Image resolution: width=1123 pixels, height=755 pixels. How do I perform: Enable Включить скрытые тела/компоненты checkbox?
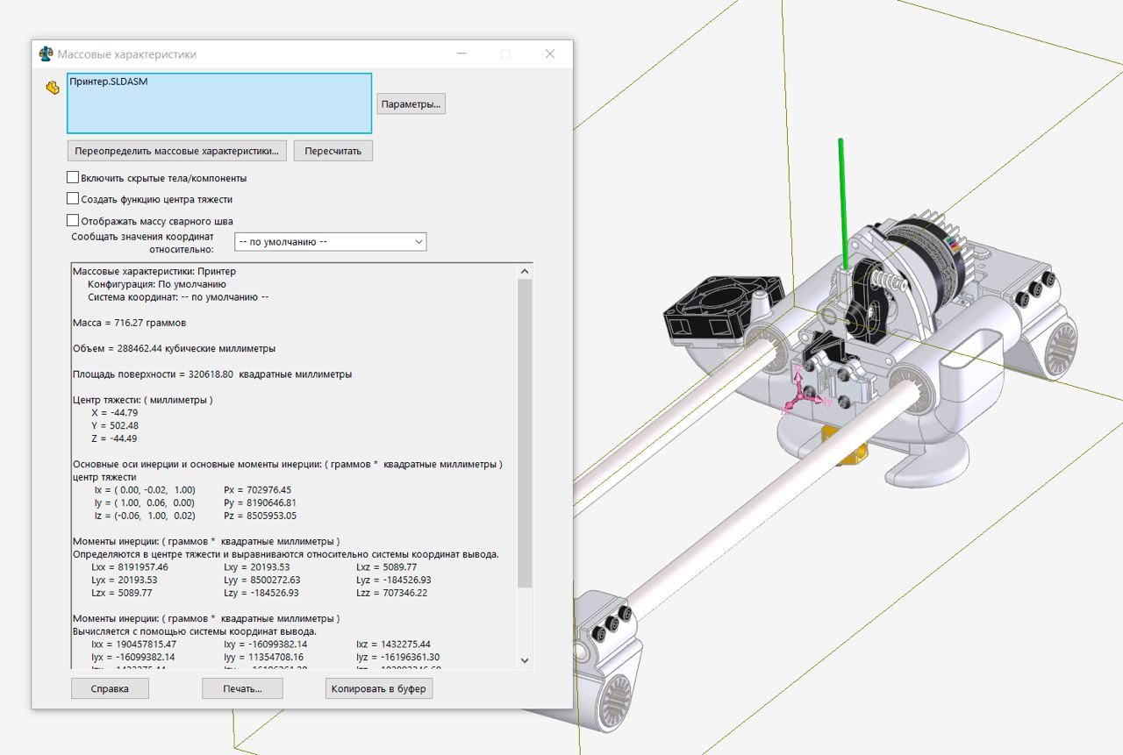73,177
